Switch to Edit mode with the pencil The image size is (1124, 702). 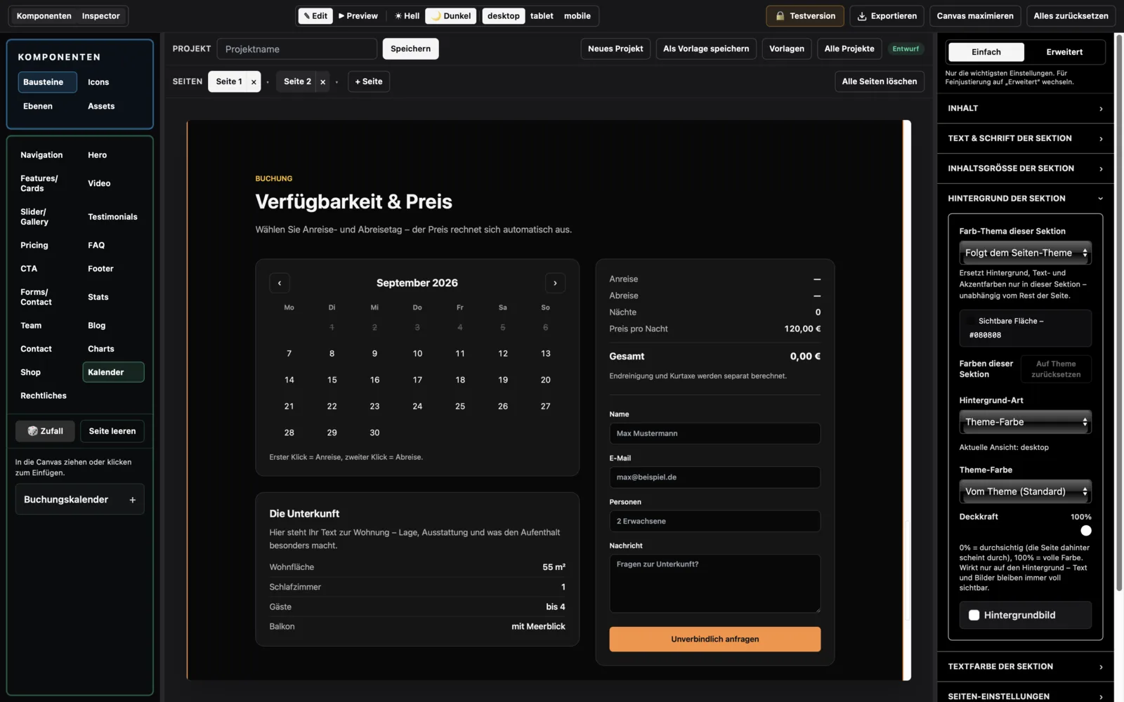(315, 16)
